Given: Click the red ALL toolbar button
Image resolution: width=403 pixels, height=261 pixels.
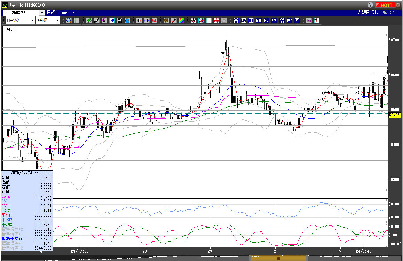Looking at the screenshot, I should (x=154, y=21).
